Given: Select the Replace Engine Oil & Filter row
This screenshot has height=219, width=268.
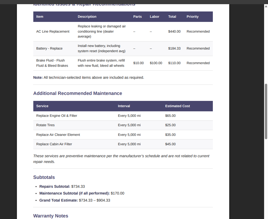Looking at the screenshot, I should (56, 115).
